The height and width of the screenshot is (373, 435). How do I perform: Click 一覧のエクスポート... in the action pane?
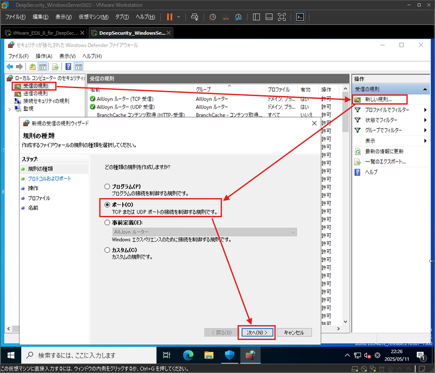[385, 161]
